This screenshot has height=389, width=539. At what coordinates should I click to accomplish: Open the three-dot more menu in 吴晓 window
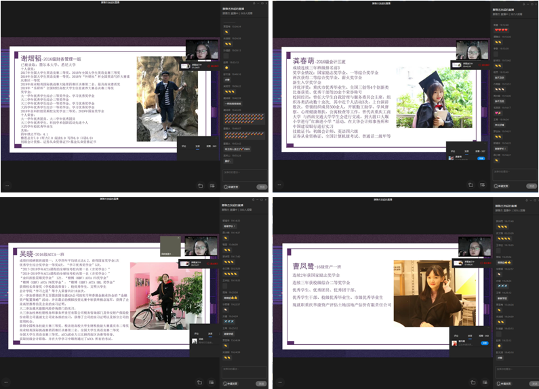pos(8,383)
